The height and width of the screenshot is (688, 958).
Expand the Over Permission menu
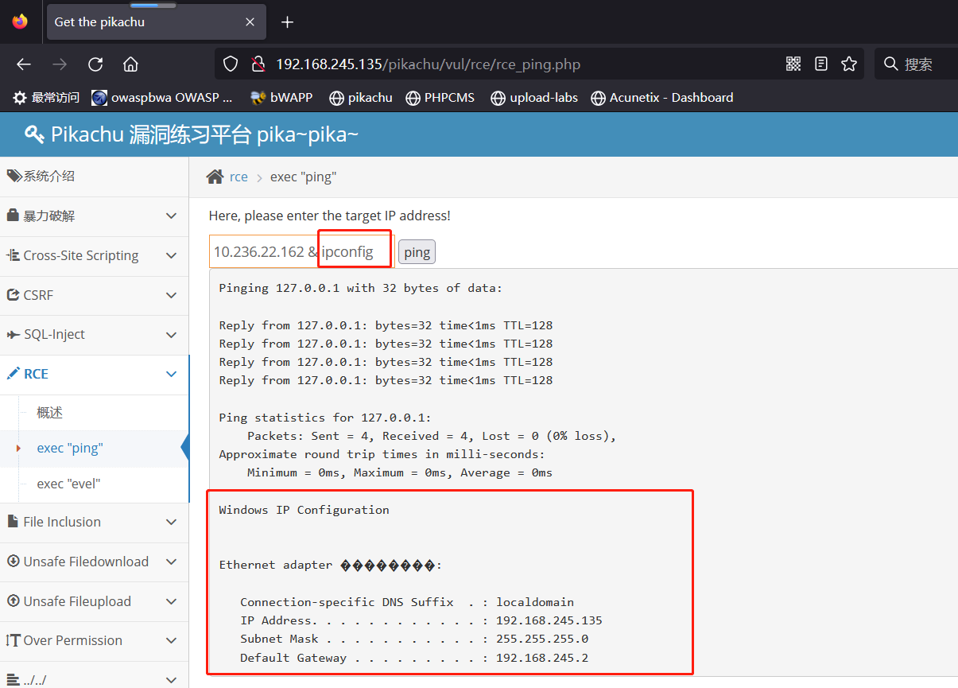coord(95,641)
